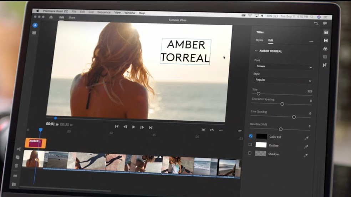The image size is (351, 197).
Task: Toggle the loop playback icon
Action: (212, 130)
